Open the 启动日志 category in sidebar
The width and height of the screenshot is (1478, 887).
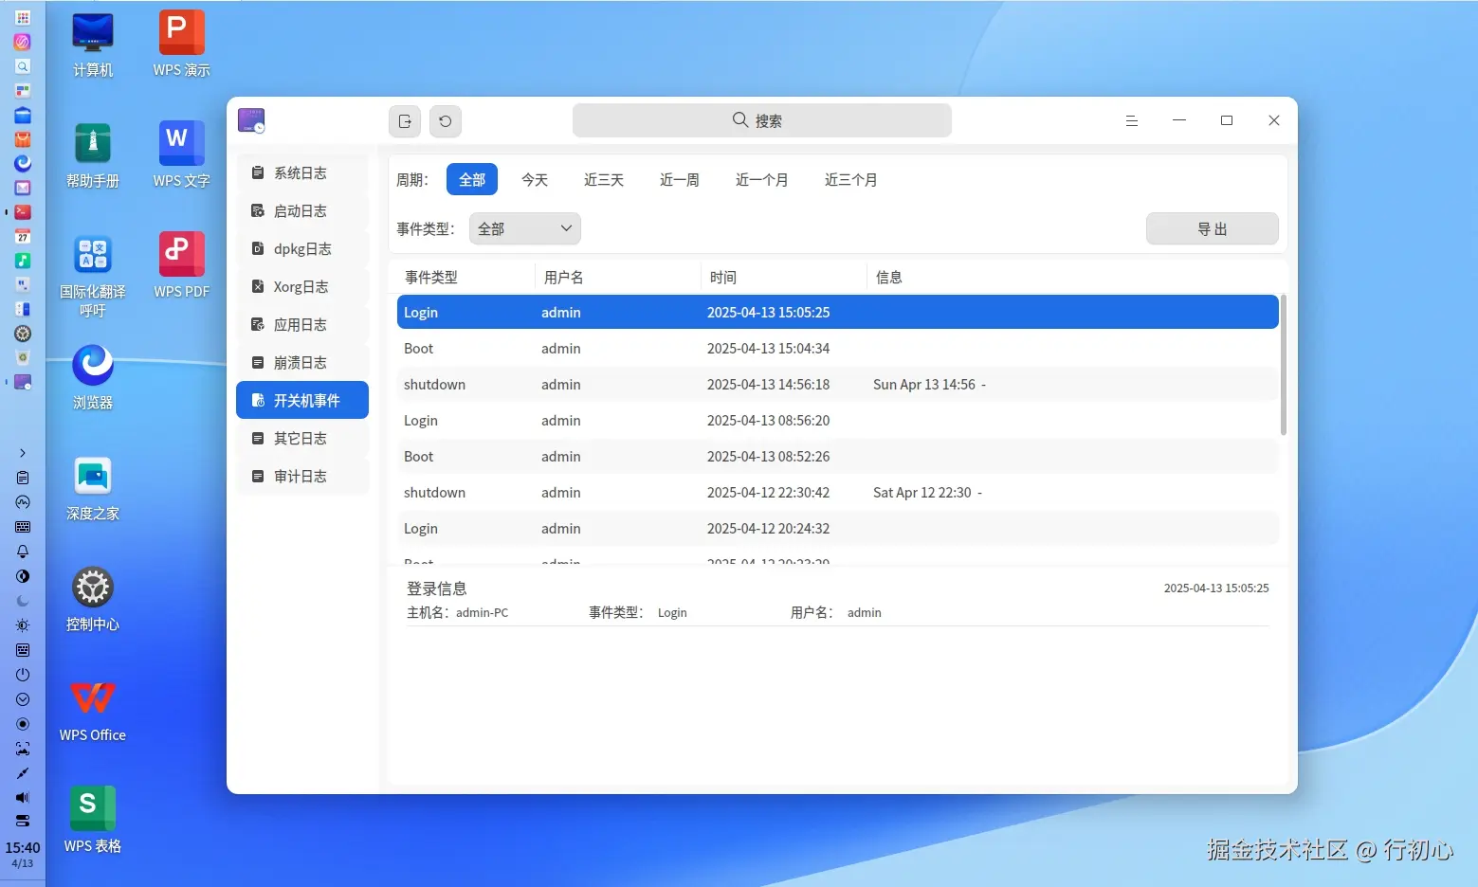tap(300, 210)
